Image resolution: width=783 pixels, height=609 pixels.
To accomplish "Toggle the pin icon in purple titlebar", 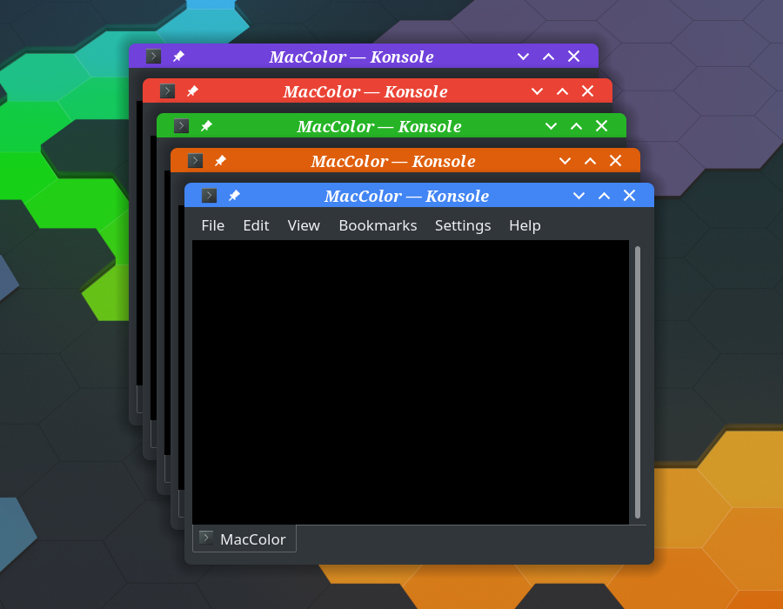I will (x=178, y=57).
